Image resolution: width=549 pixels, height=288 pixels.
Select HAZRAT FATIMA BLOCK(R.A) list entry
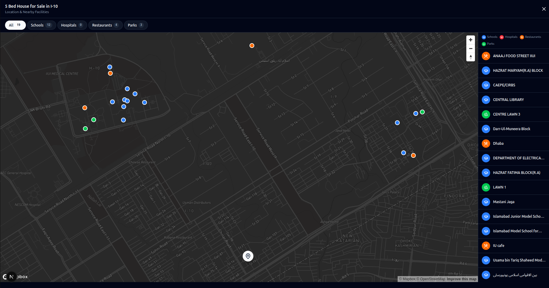tap(514, 173)
